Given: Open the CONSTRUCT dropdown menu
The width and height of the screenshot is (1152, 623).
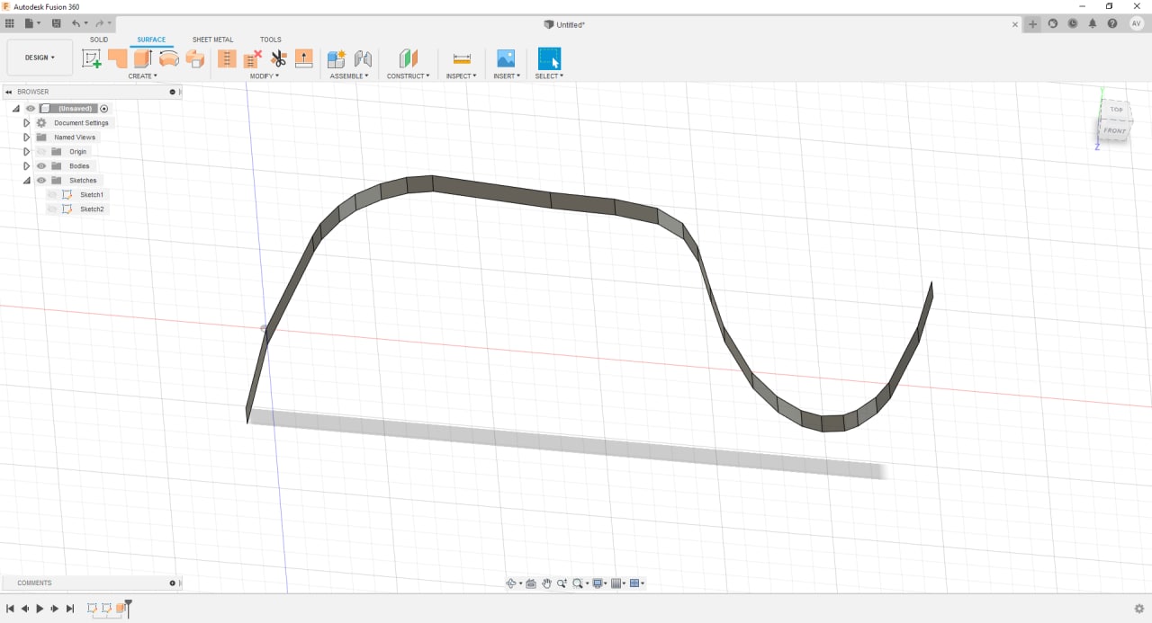Looking at the screenshot, I should [x=409, y=76].
